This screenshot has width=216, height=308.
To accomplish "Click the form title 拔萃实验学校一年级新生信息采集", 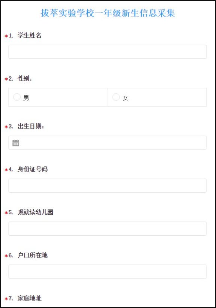I will click(108, 13).
